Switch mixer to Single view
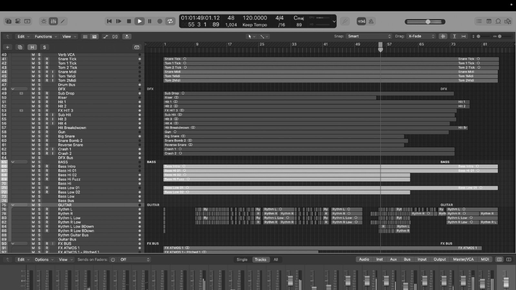Screen dimensions: 516x290 pyautogui.click(x=242, y=259)
